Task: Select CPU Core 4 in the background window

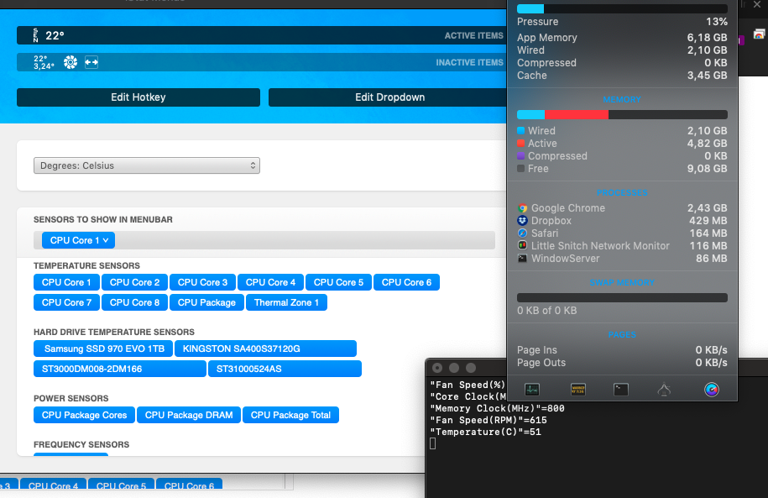Action: [x=53, y=485]
